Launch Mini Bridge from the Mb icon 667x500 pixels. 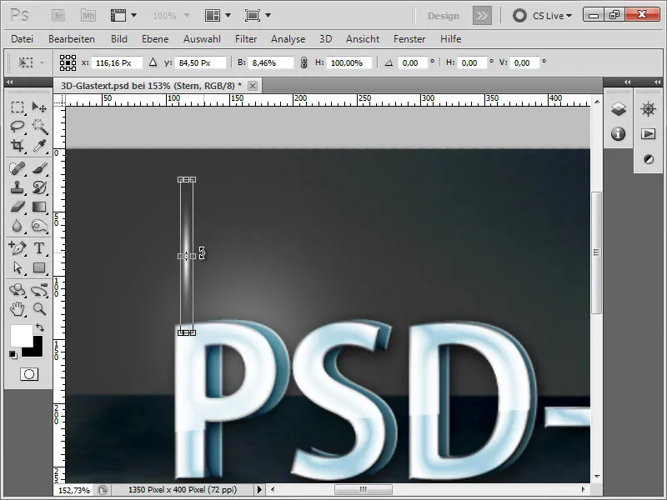(88, 16)
